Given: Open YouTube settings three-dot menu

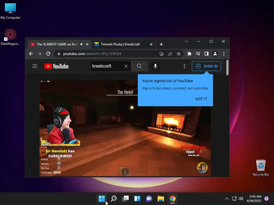Looking at the screenshot, I should pos(184,66).
